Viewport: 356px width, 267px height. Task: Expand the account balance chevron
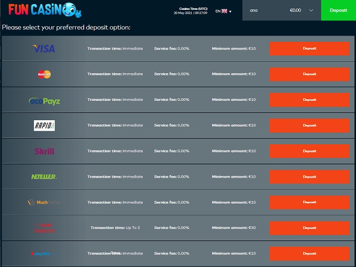(x=311, y=10)
